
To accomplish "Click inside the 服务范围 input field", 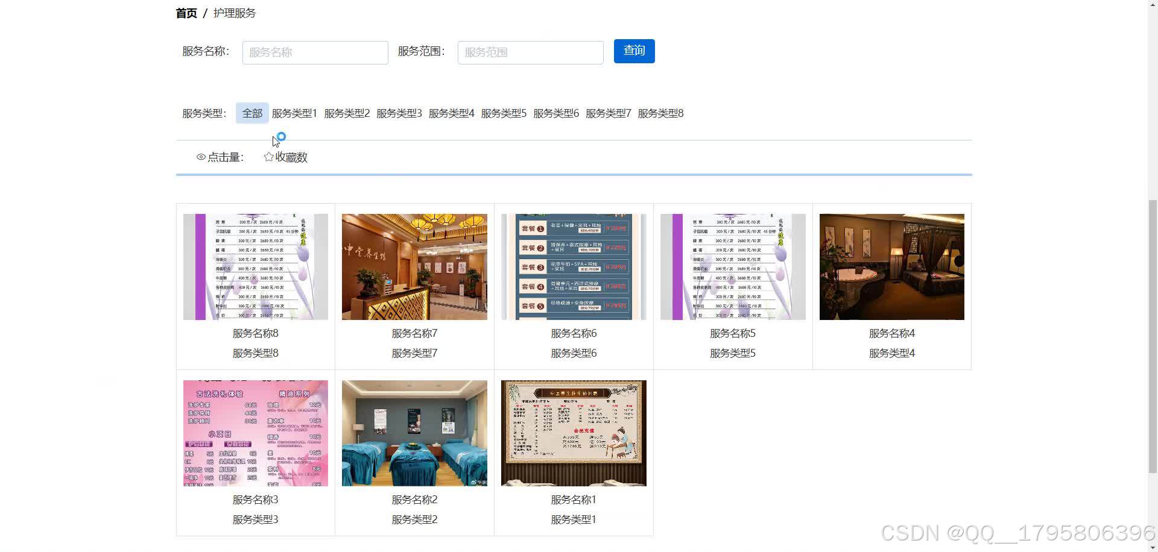I will pos(530,52).
